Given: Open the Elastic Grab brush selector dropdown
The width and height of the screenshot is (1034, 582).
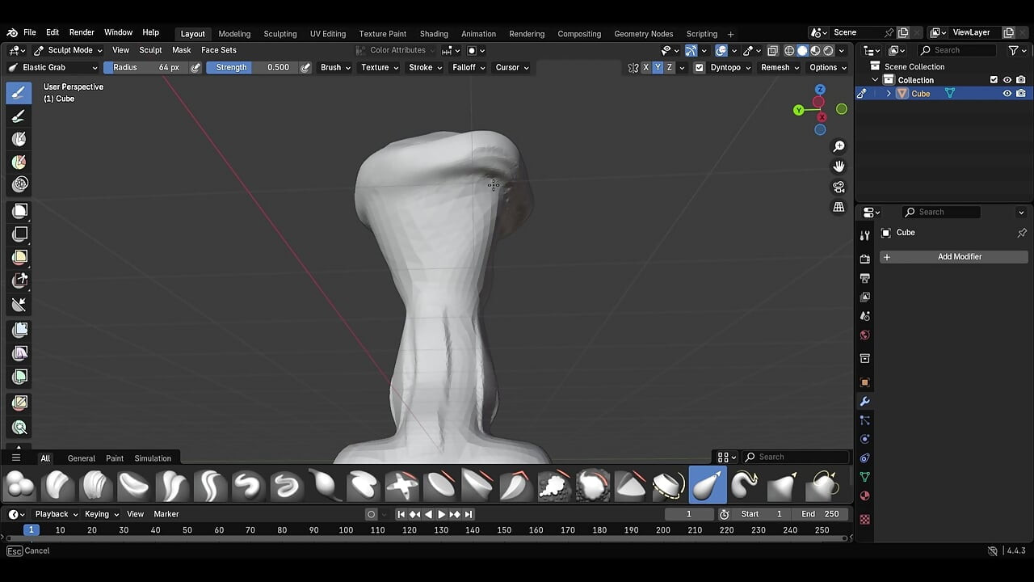Looking at the screenshot, I should point(53,67).
